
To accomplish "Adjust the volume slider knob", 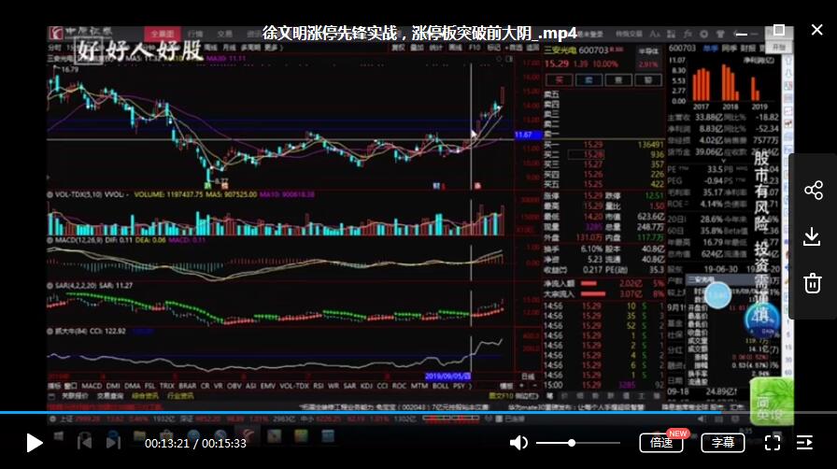I will 572,443.
